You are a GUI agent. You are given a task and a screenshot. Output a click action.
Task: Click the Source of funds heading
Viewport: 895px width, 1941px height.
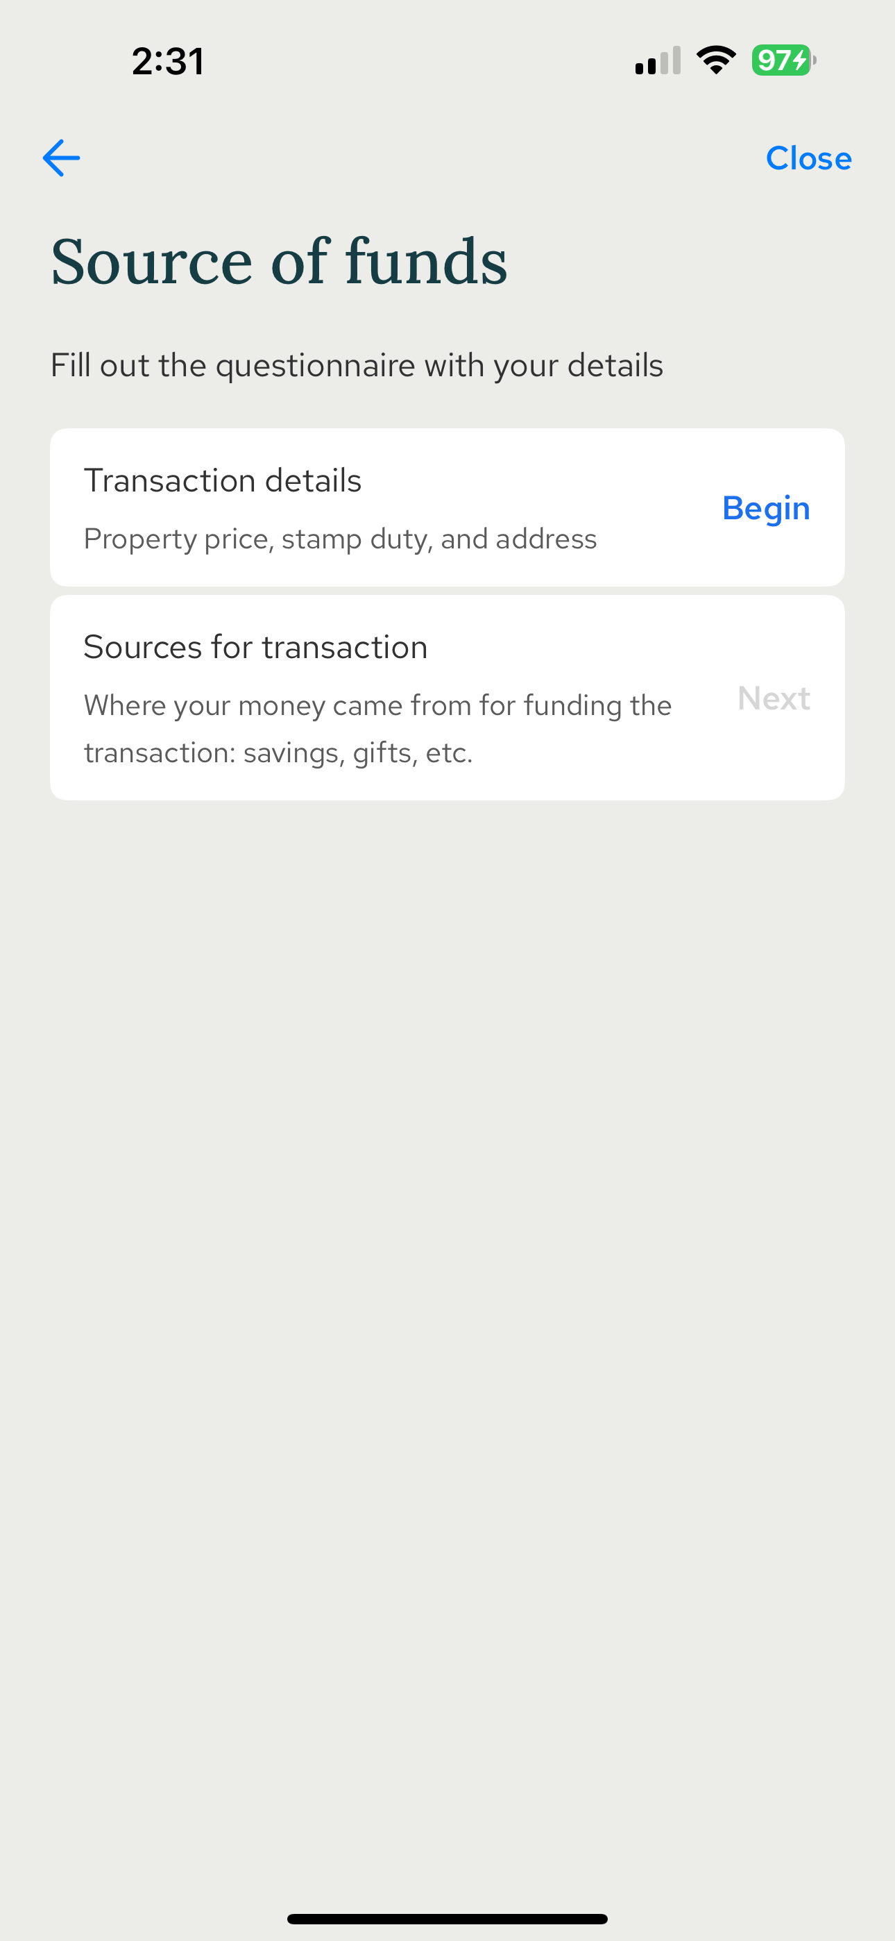click(x=279, y=262)
